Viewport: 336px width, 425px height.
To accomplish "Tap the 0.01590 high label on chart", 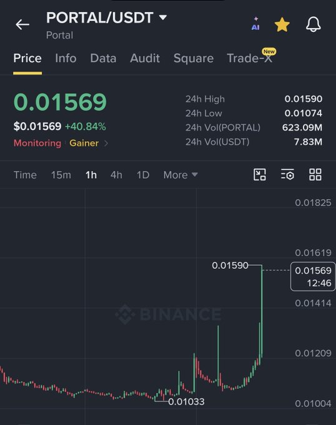I will click(230, 266).
